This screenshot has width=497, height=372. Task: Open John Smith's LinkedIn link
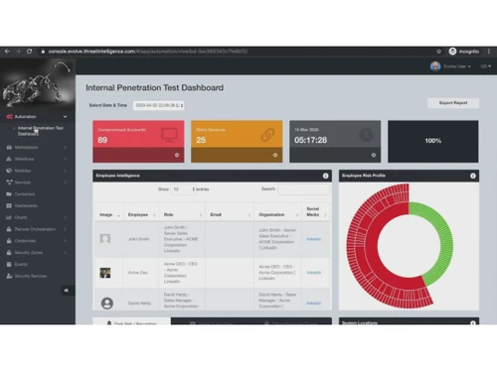[x=313, y=239]
